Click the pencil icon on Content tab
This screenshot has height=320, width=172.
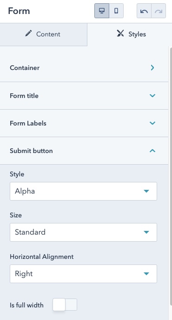pyautogui.click(x=29, y=33)
